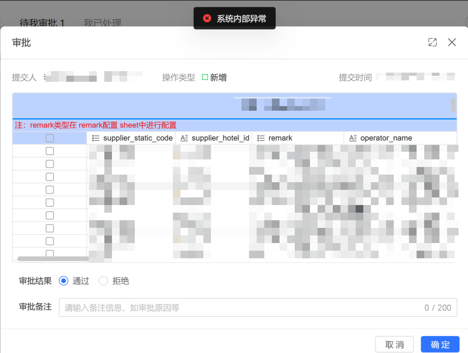Click the green 新增 operation type icon
The image size is (468, 353).
(205, 78)
